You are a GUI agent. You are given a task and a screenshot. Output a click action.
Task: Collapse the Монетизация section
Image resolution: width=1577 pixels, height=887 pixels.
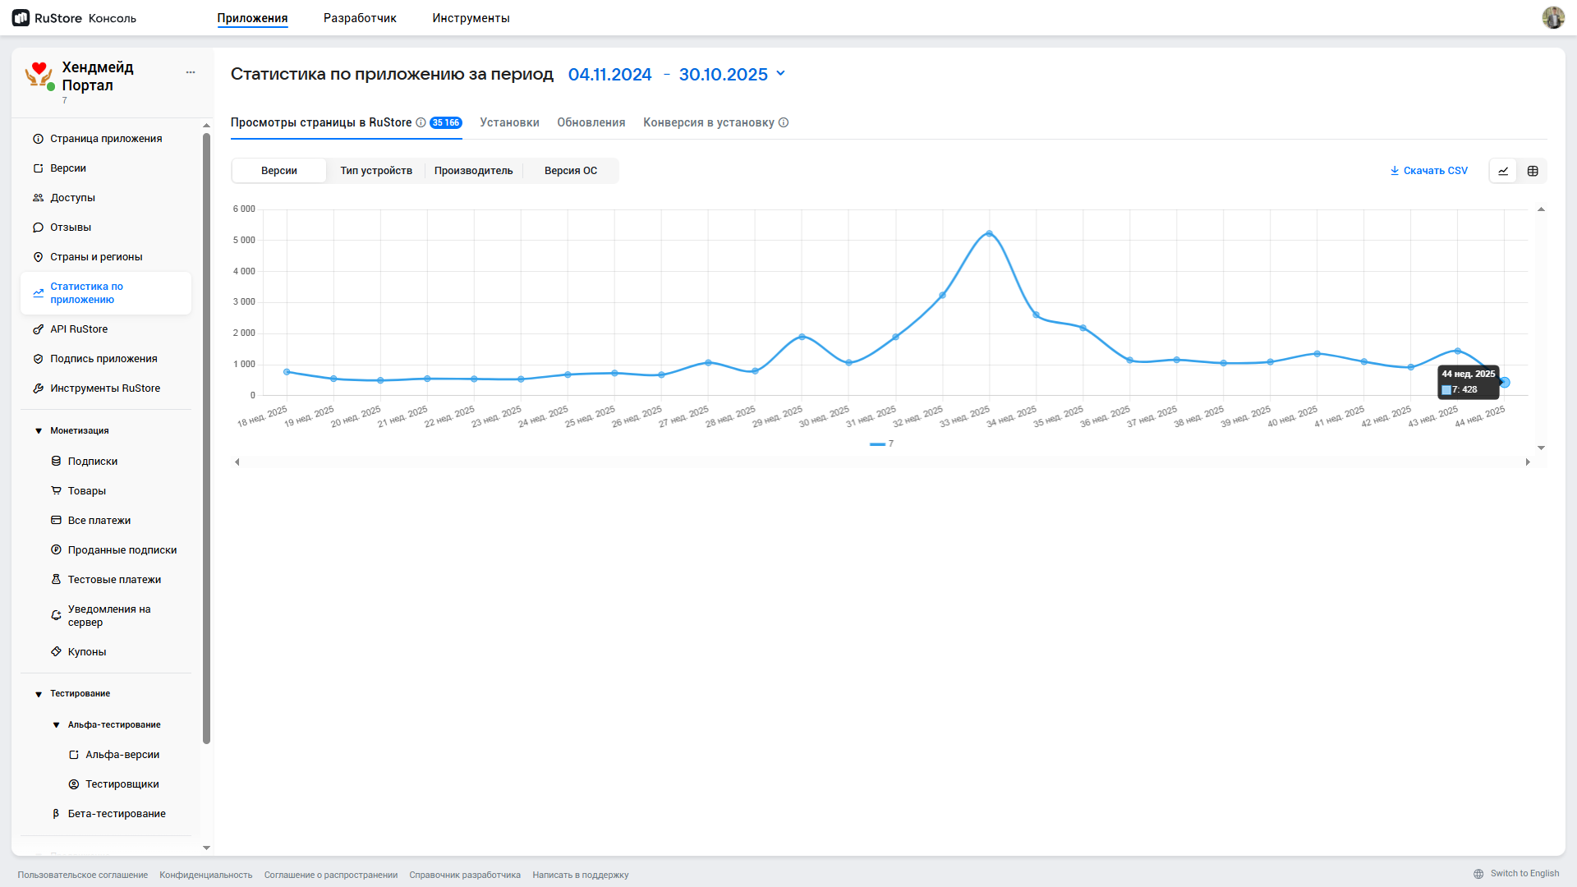point(39,431)
